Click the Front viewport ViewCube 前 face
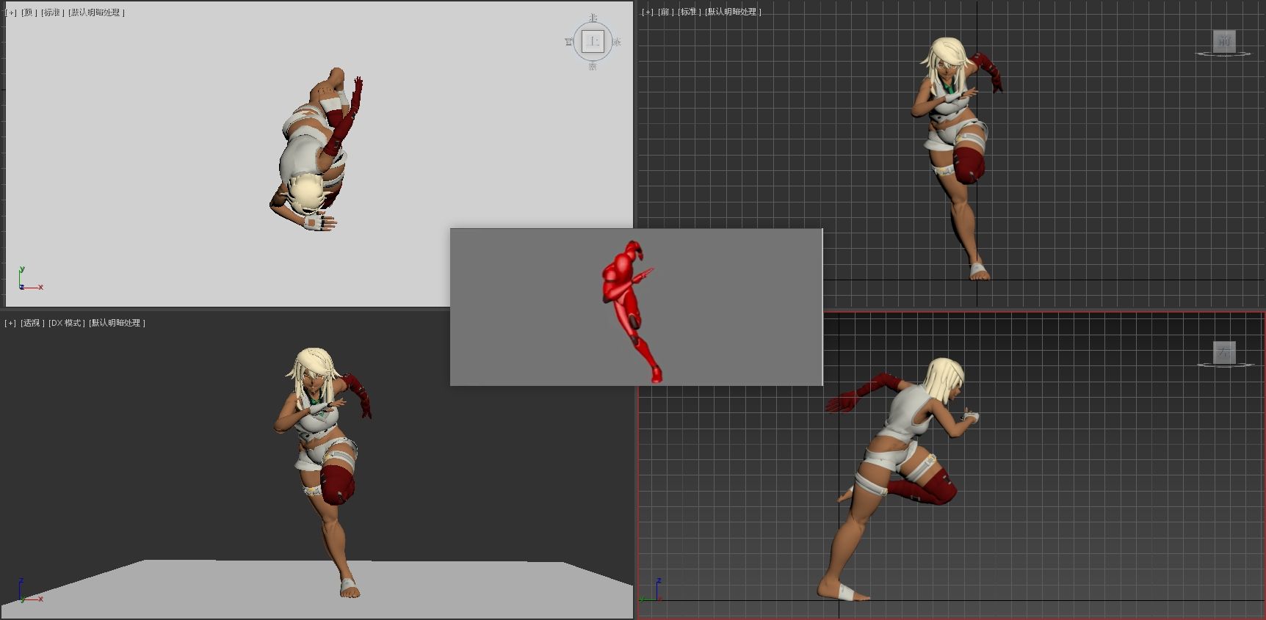This screenshot has width=1266, height=620. 1224,41
